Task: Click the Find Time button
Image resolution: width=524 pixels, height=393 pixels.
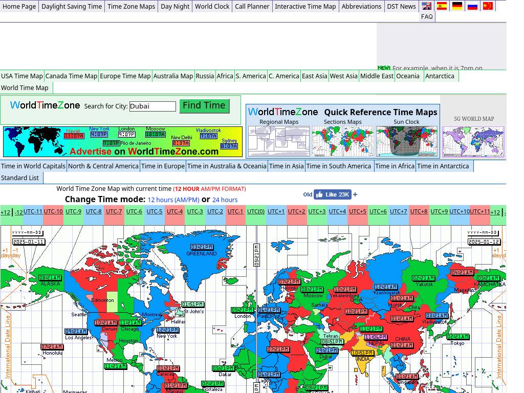Action: tap(204, 105)
